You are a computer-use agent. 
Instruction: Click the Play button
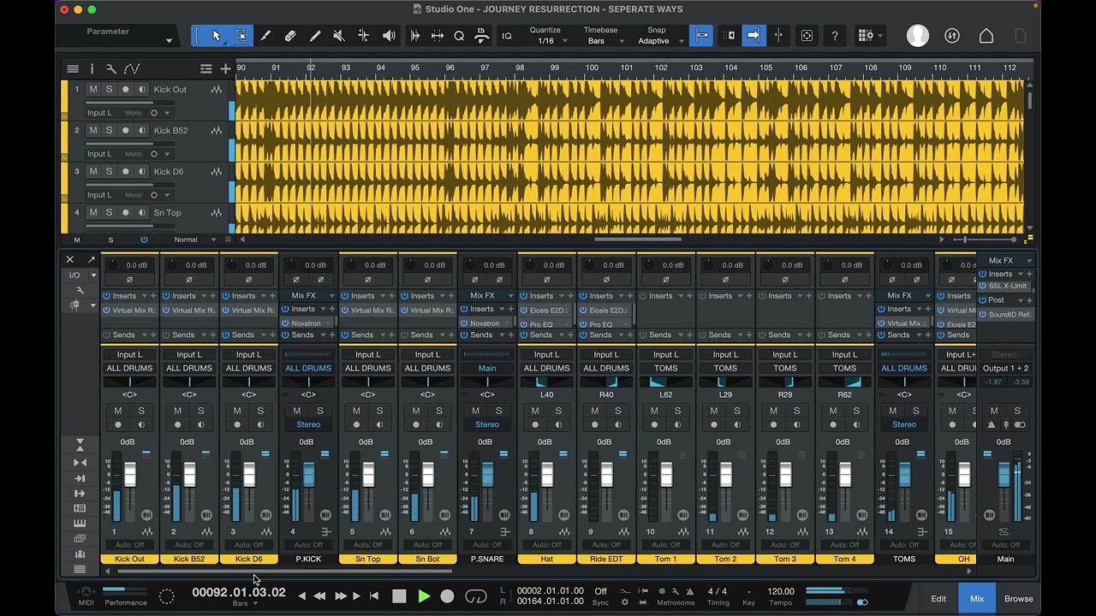coord(424,596)
